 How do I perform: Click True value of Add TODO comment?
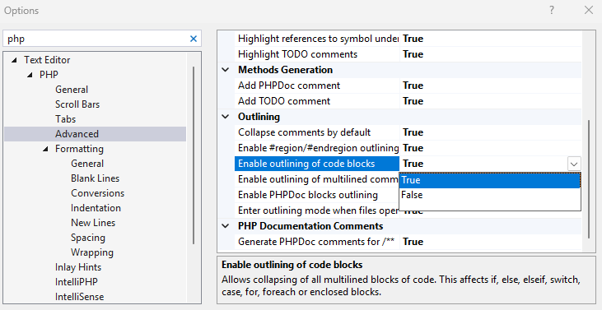[x=413, y=101]
